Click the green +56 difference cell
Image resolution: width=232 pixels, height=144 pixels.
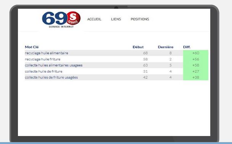[x=196, y=59]
